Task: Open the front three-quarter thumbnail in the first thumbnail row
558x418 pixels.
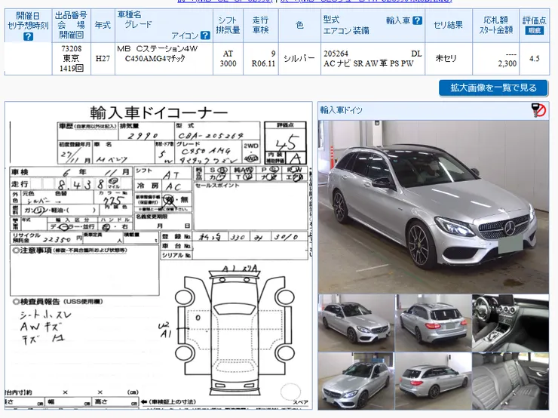Action: point(356,323)
